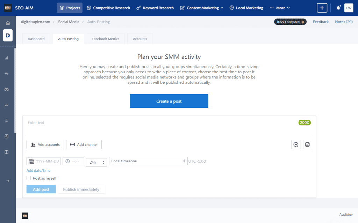
Task: Click the add image icon in editor
Action: 307,144
